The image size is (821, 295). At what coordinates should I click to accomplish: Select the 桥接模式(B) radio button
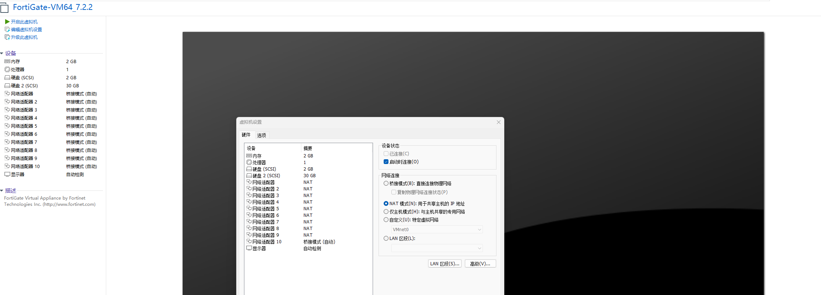click(386, 183)
